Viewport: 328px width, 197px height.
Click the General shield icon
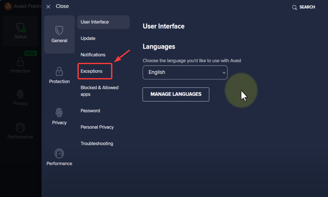pos(59,31)
